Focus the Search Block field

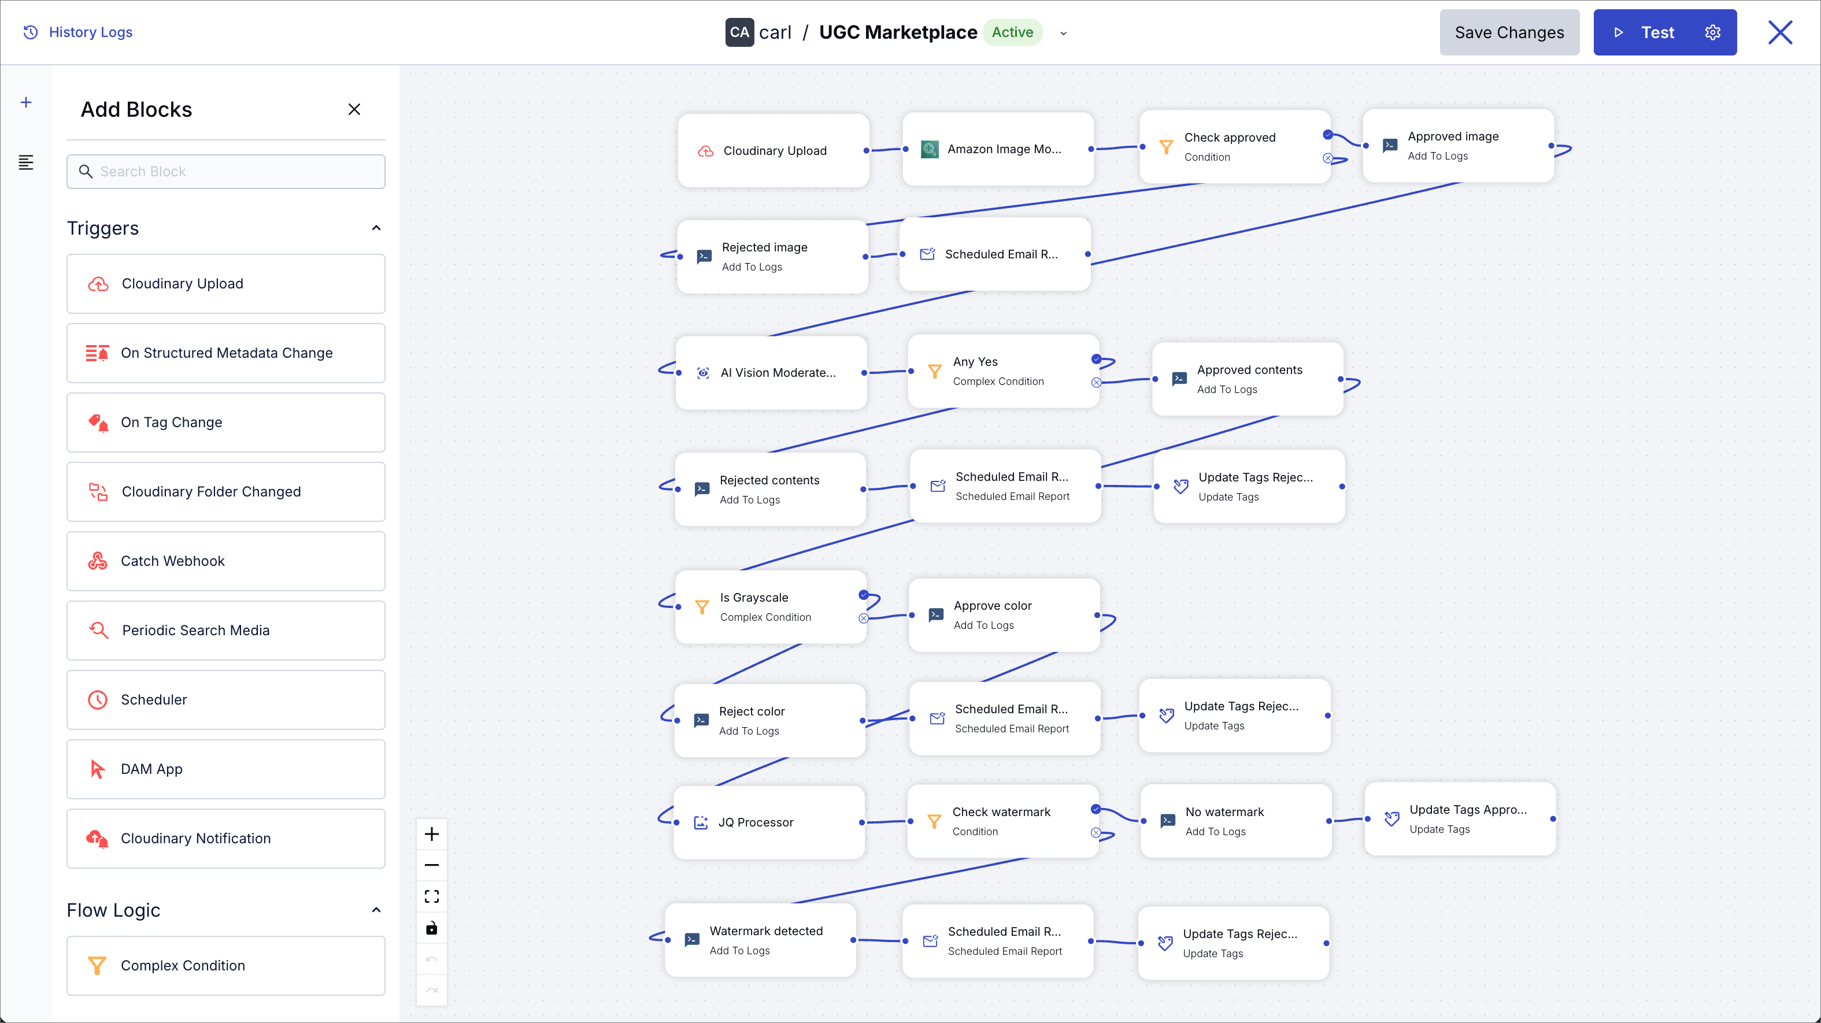[225, 172]
